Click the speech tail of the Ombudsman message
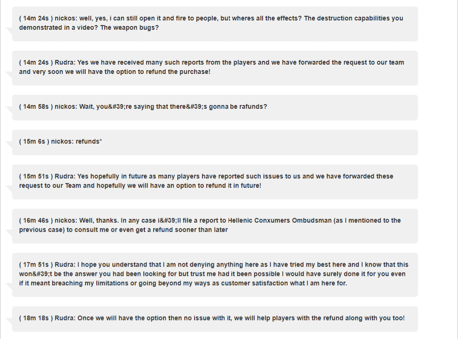Viewport: 458px width, 339px height. click(9, 232)
